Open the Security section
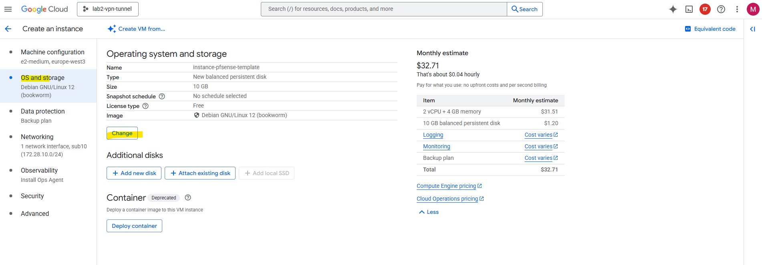This screenshot has height=265, width=762. [x=32, y=196]
